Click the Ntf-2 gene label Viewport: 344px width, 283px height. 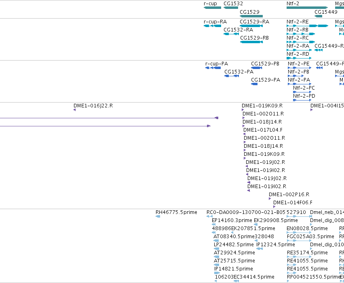coord(293,4)
